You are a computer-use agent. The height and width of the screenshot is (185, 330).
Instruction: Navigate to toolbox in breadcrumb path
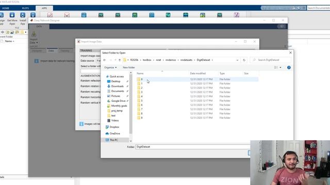point(147,60)
